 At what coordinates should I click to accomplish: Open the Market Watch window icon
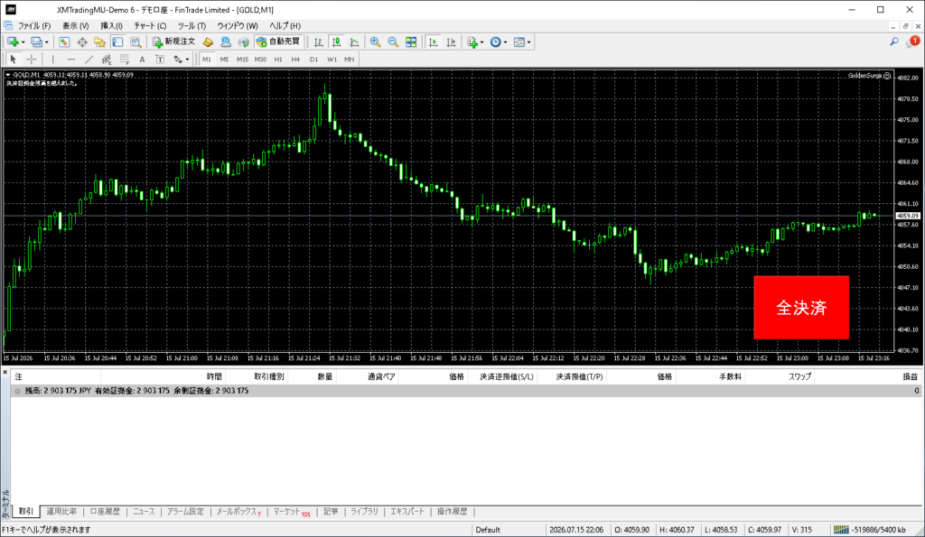(64, 42)
